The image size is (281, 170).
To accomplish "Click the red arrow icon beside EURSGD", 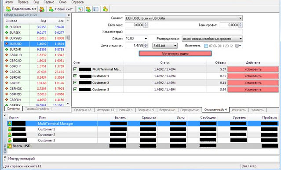I will point(7,38).
